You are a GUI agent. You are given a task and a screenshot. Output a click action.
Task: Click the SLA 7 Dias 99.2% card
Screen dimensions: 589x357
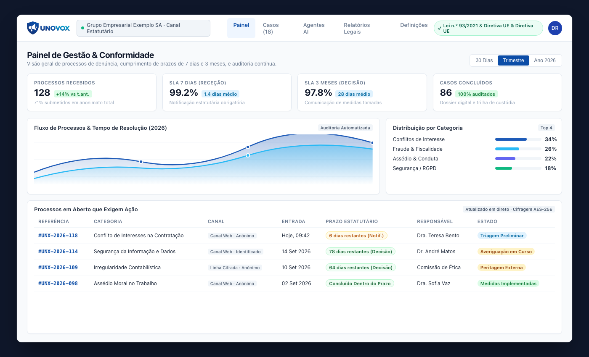(x=227, y=92)
